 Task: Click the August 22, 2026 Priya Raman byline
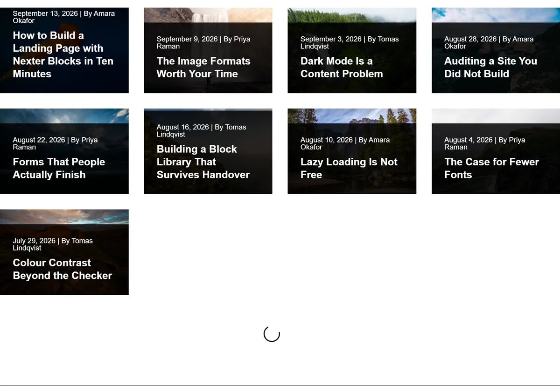[55, 143]
